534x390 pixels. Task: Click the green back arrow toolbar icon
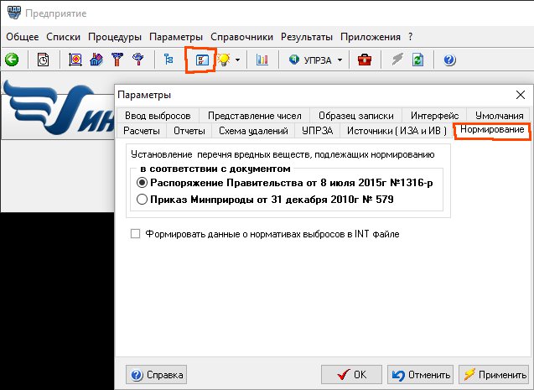[13, 60]
